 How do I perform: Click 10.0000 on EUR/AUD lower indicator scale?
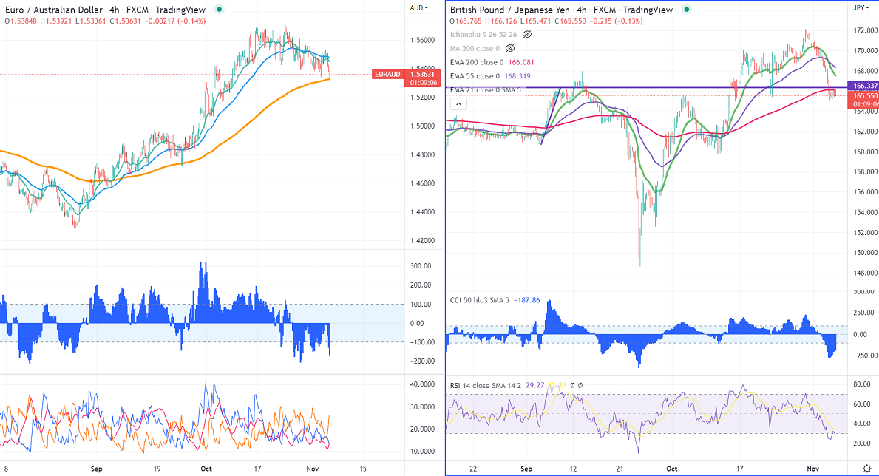click(x=422, y=452)
